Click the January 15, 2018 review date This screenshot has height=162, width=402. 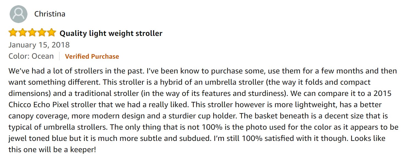point(39,45)
